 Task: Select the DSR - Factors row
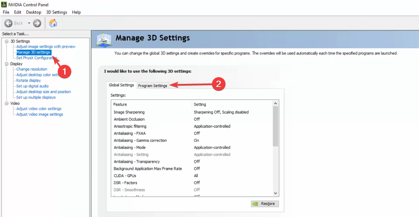click(x=192, y=183)
